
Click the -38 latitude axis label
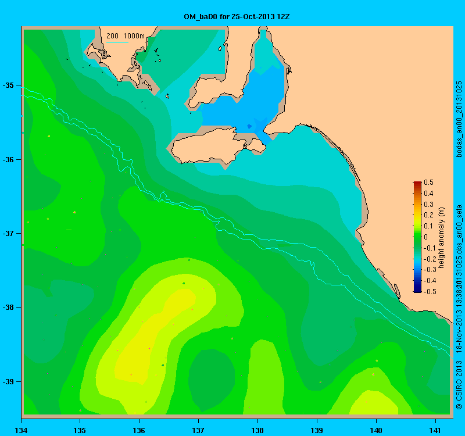point(8,308)
